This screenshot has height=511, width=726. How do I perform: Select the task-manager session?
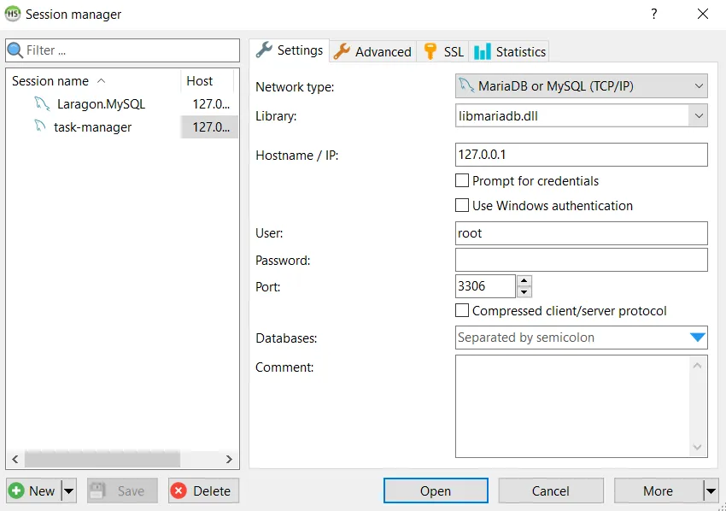pos(92,127)
